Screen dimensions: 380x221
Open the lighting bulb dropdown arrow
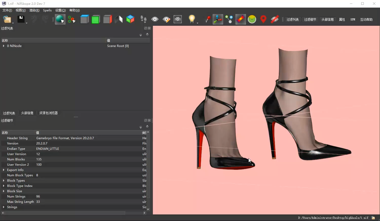pos(197,23)
